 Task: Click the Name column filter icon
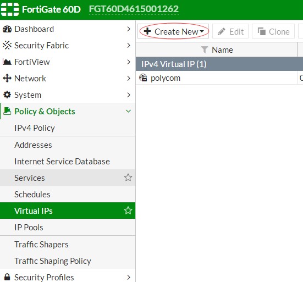click(205, 50)
